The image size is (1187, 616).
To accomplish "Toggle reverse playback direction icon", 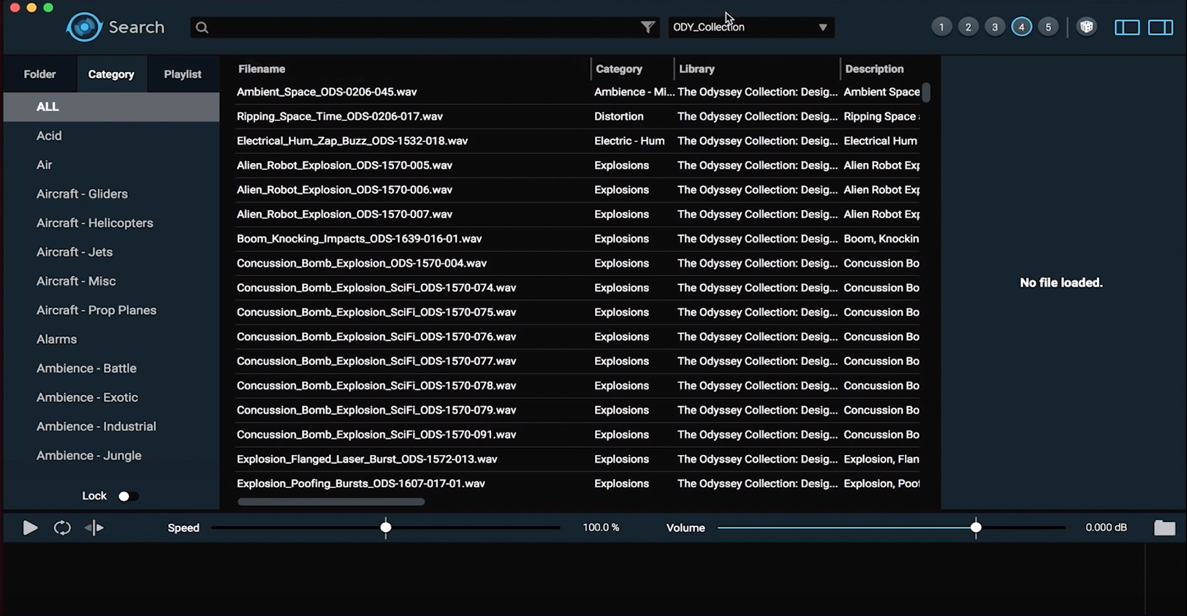I will pyautogui.click(x=94, y=527).
